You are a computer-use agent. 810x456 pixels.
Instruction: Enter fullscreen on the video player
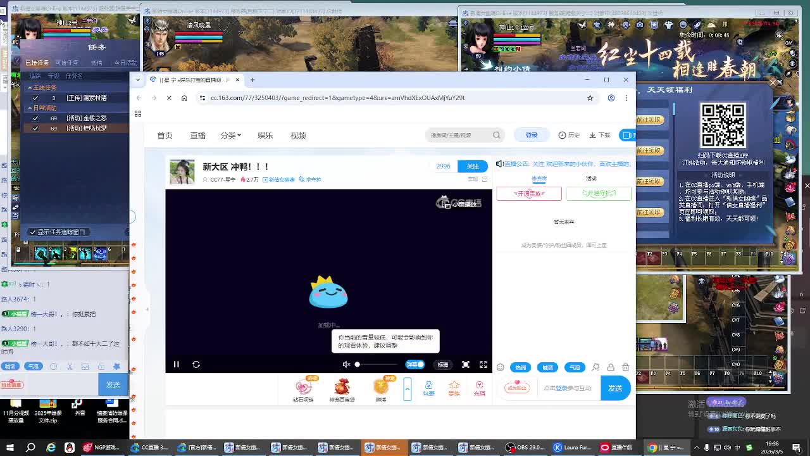483,364
